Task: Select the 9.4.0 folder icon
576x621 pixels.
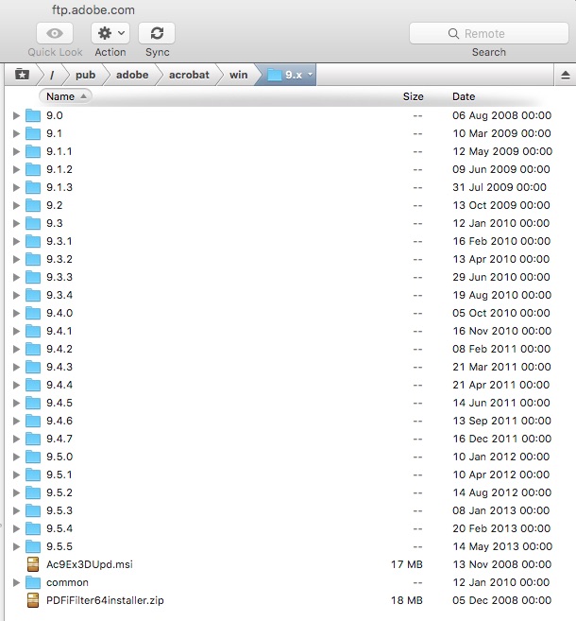Action: 33,313
